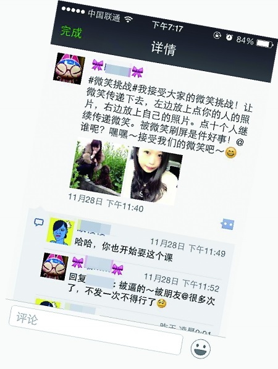
Task: View the left photo with dog
Action: point(99,166)
